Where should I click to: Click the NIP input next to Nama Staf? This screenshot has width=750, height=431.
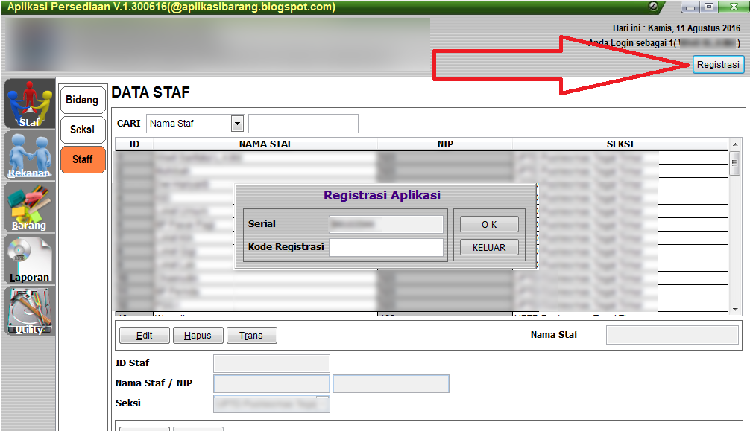[391, 383]
